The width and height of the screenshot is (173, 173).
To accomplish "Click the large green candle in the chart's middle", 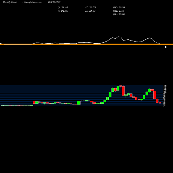I will click(79, 103).
